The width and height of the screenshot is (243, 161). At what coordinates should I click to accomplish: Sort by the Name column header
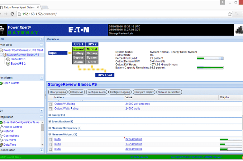[x=88, y=97]
